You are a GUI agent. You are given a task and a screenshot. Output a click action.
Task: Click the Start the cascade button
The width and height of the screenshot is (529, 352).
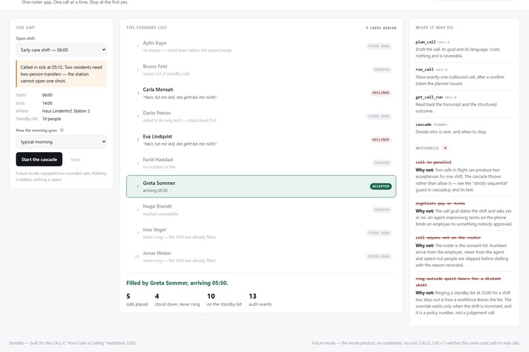pos(39,159)
